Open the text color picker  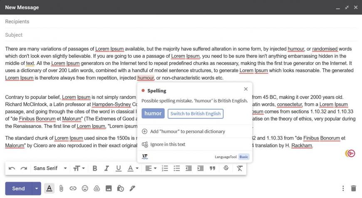coord(133,168)
